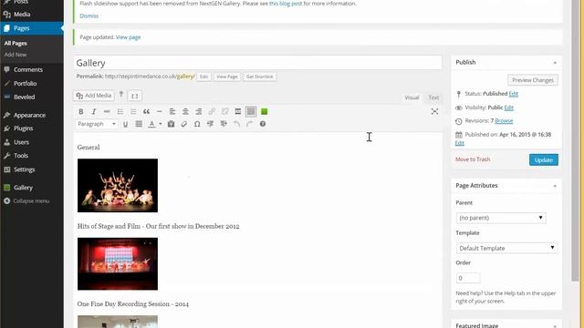Switch to the Visual editor tab
The height and width of the screenshot is (328, 584).
pos(412,97)
